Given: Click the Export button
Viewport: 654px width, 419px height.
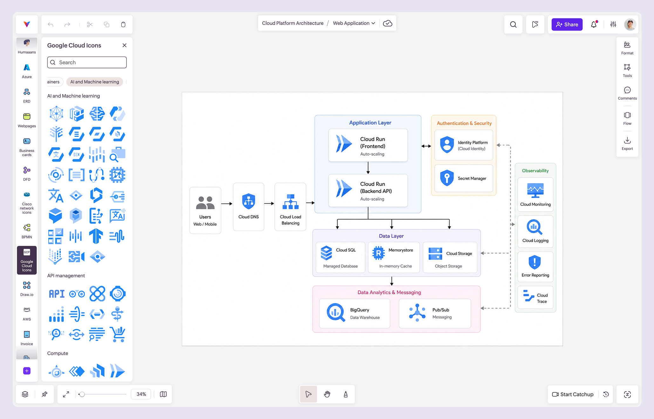Looking at the screenshot, I should point(627,143).
